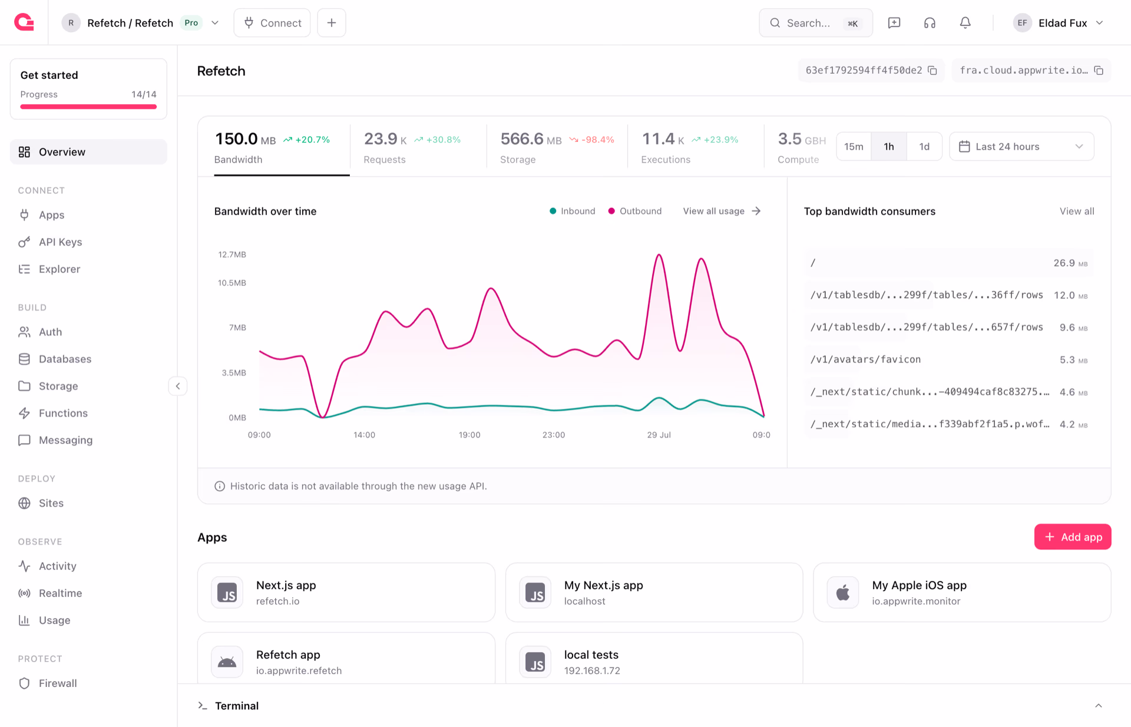This screenshot has width=1131, height=727.
Task: Open support via the headset icon
Action: (930, 23)
